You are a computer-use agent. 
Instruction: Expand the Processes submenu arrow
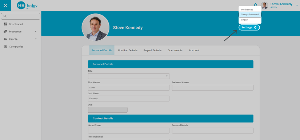click(x=36, y=32)
